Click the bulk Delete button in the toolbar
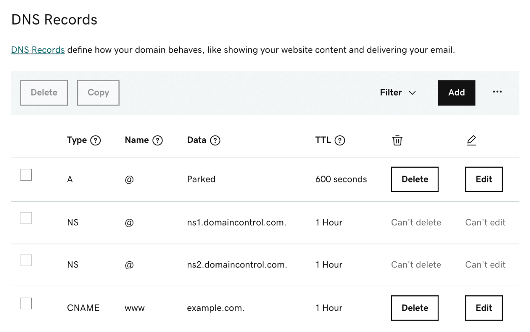Image resolution: width=530 pixels, height=332 pixels. [x=44, y=93]
